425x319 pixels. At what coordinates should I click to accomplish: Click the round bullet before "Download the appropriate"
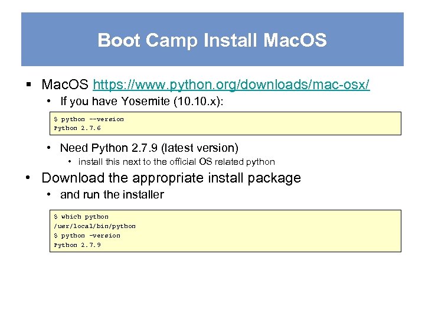point(29,178)
